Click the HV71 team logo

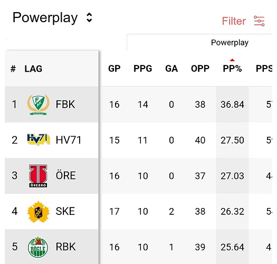click(39, 140)
